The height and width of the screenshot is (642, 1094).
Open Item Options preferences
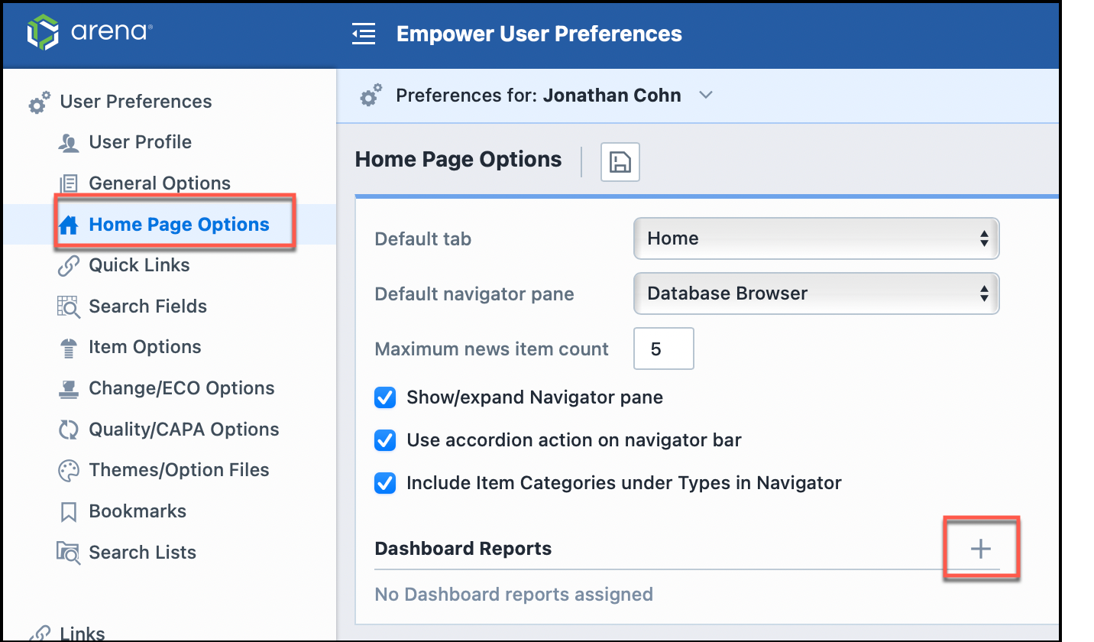(x=145, y=347)
